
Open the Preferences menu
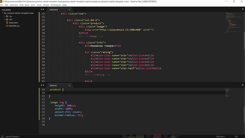(56, 5)
